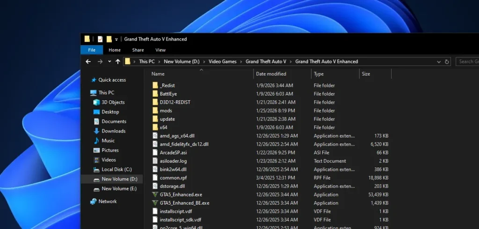Viewport: 479px width, 229px height.
Task: Expand the address bar history dropdown
Action: tap(439, 62)
